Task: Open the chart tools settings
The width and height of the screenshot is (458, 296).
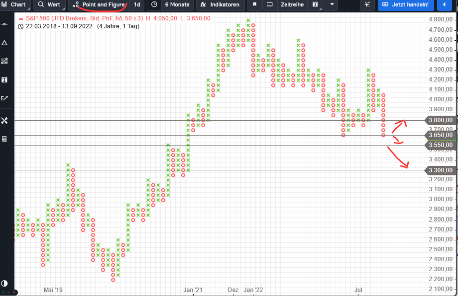Action: tap(5, 120)
